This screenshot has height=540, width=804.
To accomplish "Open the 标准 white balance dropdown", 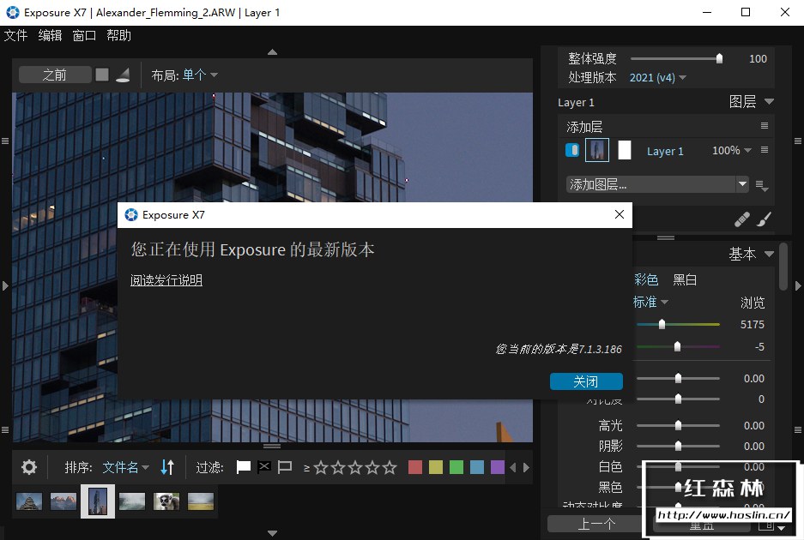I will pos(650,303).
